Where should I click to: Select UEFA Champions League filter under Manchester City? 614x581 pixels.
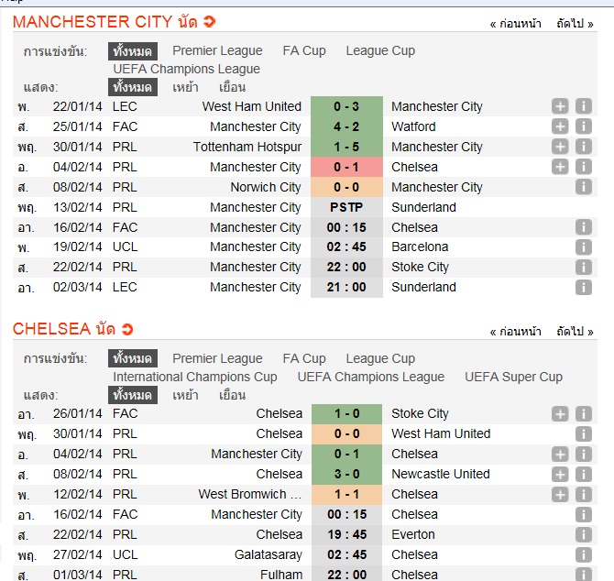(x=186, y=69)
